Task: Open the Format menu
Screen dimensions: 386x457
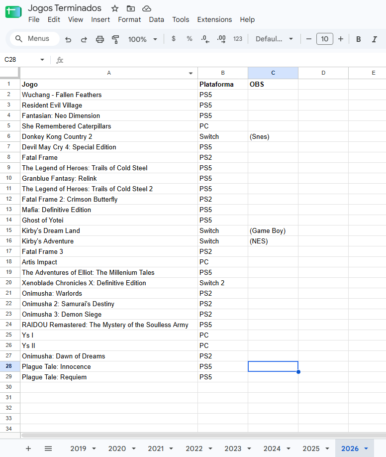Action: click(x=129, y=19)
